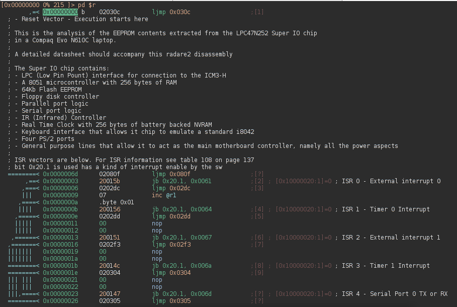Click the 'ISR 3 - Timer 1 Interrupt' comment
The image size is (457, 307).
386,266
